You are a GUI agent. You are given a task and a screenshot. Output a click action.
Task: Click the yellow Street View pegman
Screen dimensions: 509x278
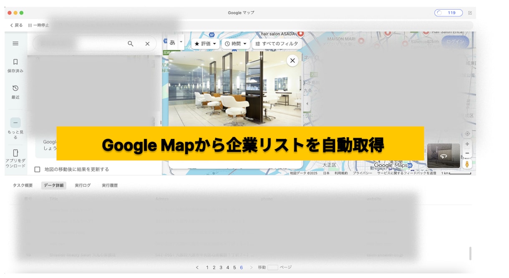467,164
